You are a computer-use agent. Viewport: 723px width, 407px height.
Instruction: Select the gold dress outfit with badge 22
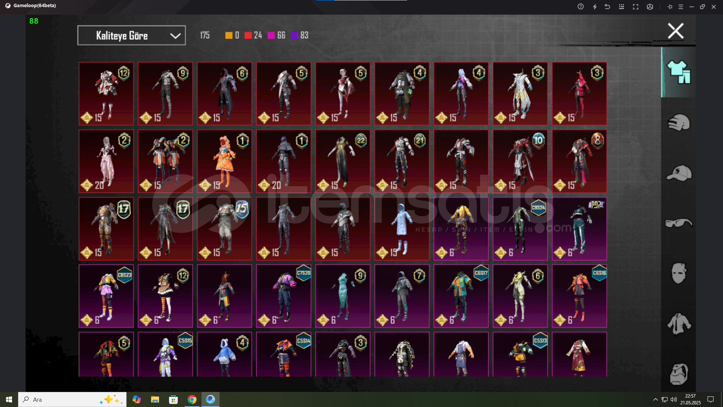(x=343, y=161)
